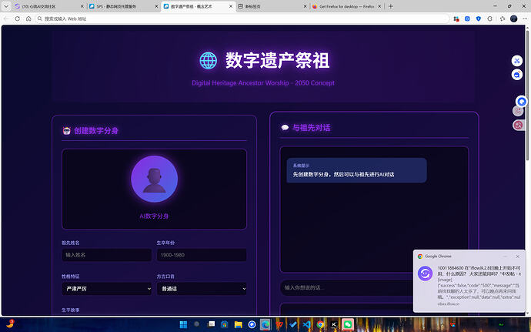Viewport: 531px width, 332px height.
Task: Open the notification options ellipsis menu
Action: [506, 256]
